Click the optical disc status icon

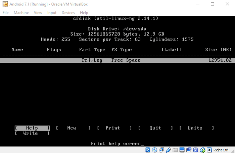(154, 150)
